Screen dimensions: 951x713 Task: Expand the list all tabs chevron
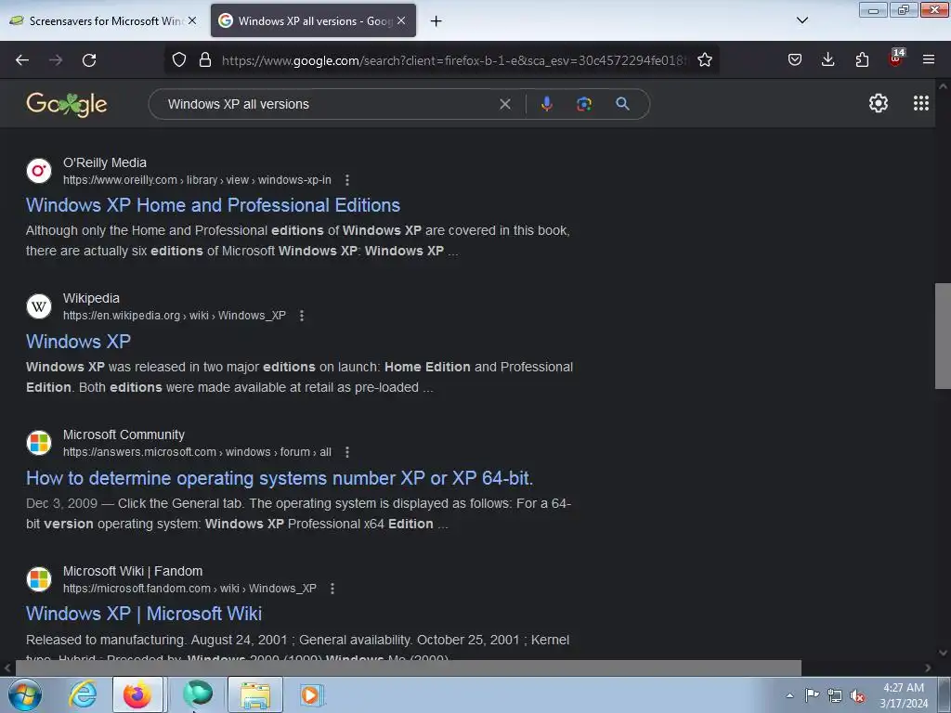point(801,20)
